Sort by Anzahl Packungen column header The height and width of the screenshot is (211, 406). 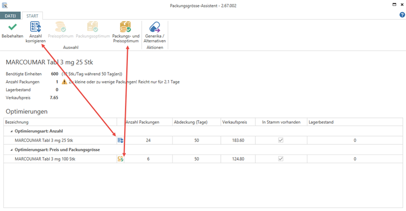[x=148, y=122]
